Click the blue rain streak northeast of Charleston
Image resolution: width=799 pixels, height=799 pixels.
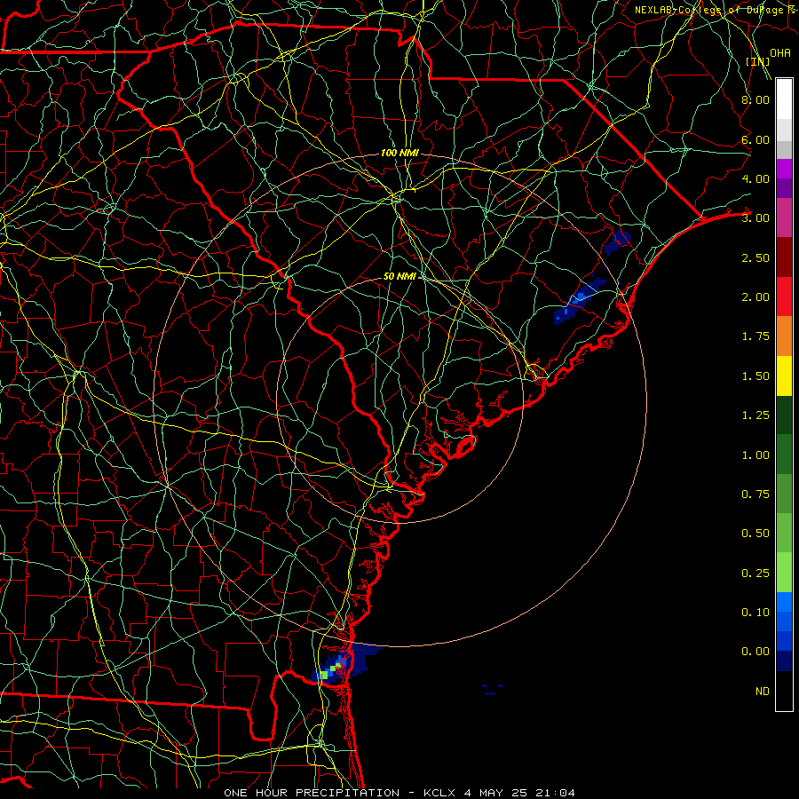pyautogui.click(x=580, y=300)
